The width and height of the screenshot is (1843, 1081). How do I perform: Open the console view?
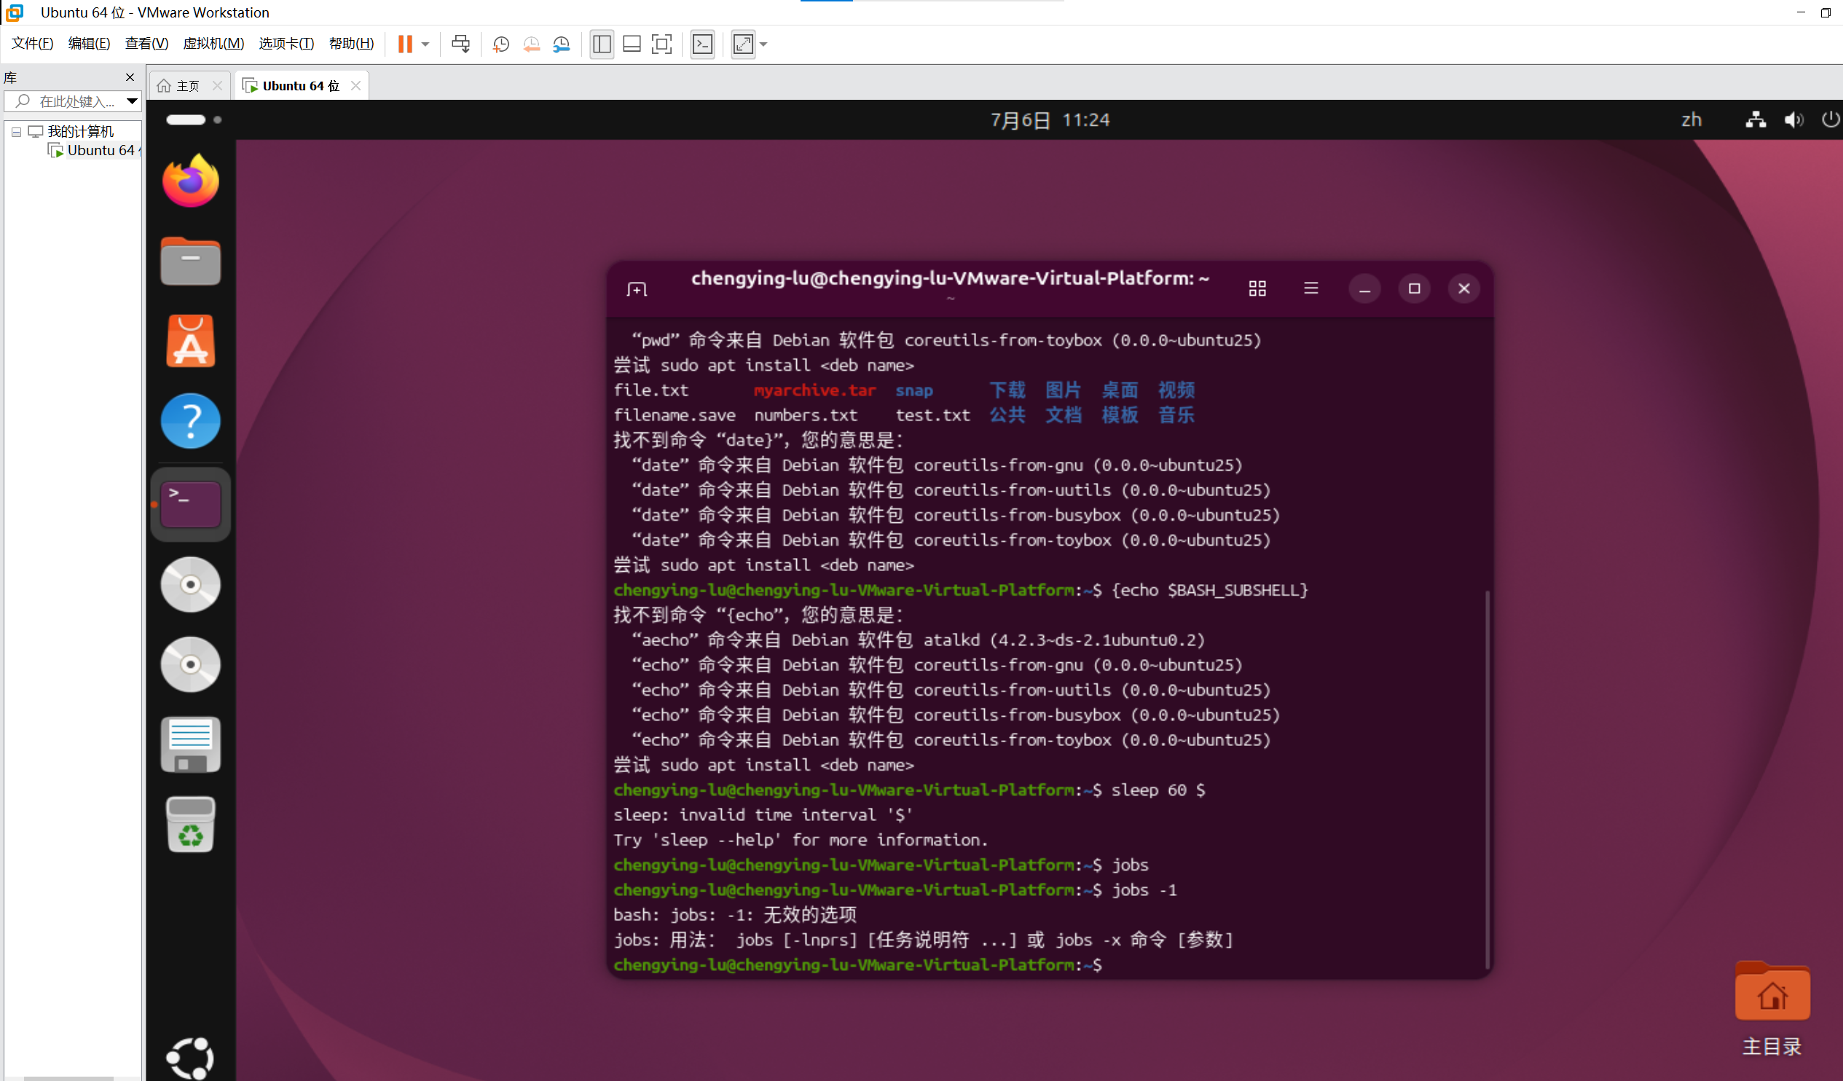[x=702, y=44]
